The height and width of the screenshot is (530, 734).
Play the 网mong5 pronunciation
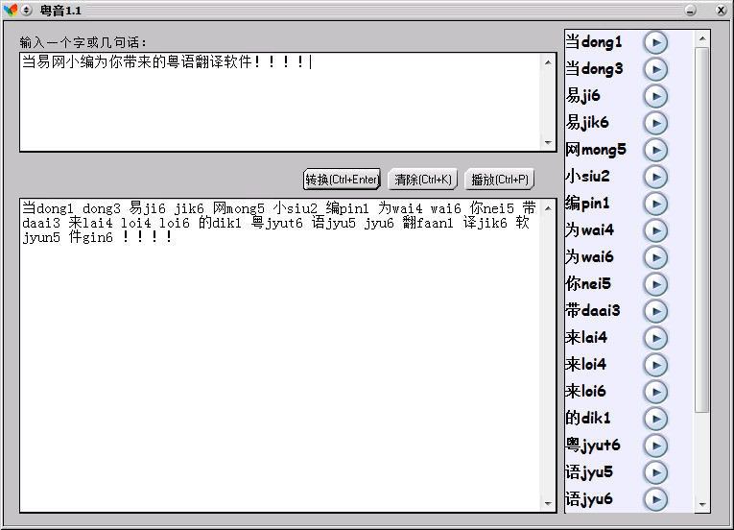point(654,150)
